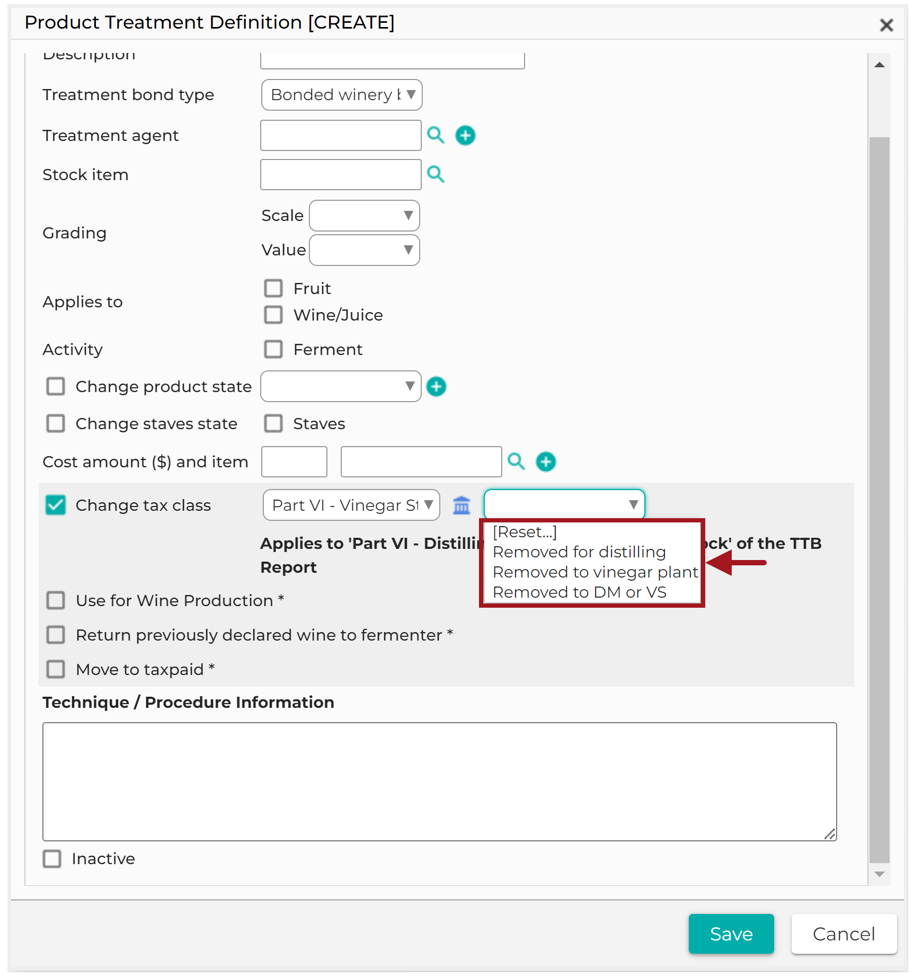The image size is (914, 977).
Task: Close the Product Treatment Definition dialog
Action: 886,25
